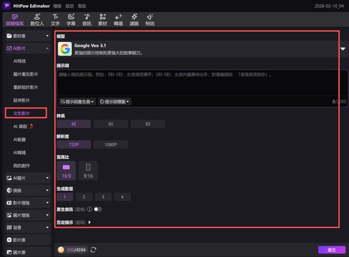
Task: Set duration to 8S
Action: (x=148, y=124)
